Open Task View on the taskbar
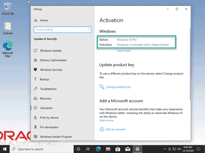Image resolution: width=205 pixels, height=153 pixels. (x=88, y=149)
